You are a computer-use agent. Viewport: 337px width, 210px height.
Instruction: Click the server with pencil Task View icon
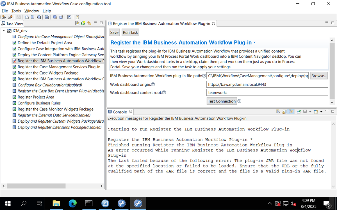pyautogui.click(x=77, y=23)
